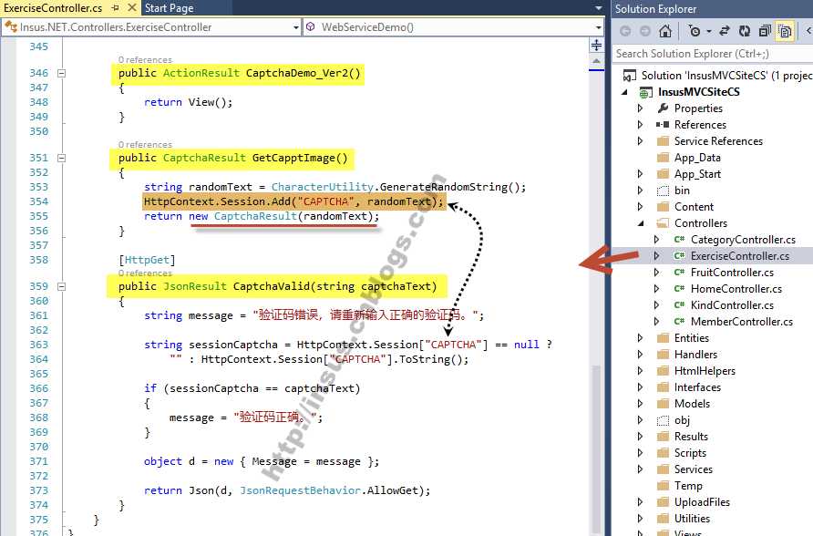Expand the Entities folder
The height and width of the screenshot is (536, 813).
(x=641, y=338)
